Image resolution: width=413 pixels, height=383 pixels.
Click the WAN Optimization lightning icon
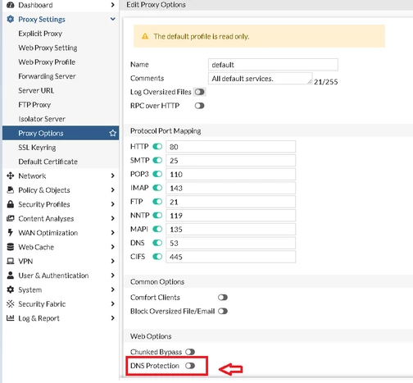(11, 233)
